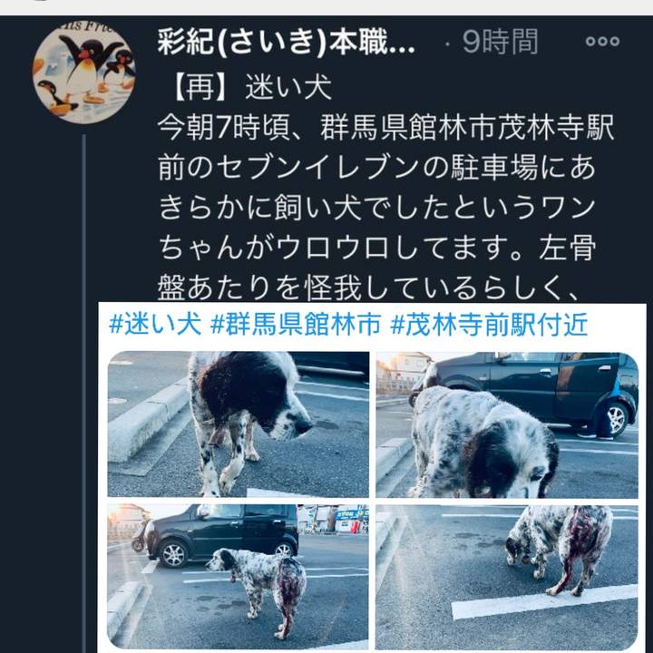
Task: Click the tweet line about 左骨盤 injury
Action: 368,288
